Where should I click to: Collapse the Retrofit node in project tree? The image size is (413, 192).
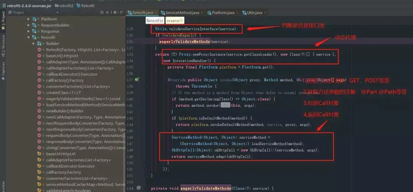(x=29, y=37)
